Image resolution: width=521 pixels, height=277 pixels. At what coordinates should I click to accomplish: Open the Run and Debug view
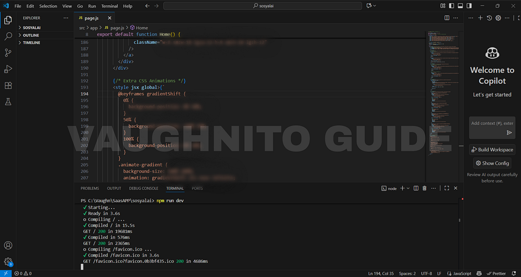pos(8,69)
